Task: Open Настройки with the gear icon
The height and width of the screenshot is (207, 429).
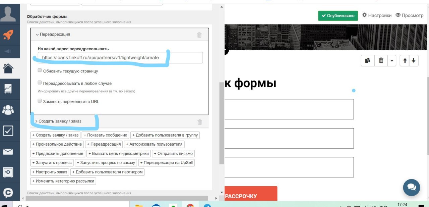Action: [377, 15]
